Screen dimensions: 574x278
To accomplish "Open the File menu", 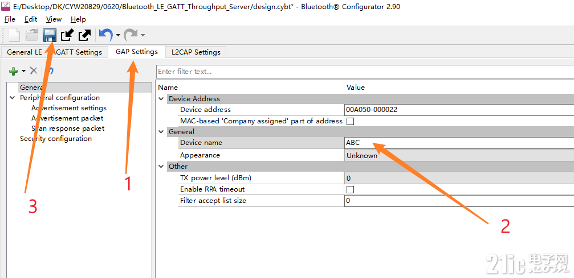I will (10, 19).
